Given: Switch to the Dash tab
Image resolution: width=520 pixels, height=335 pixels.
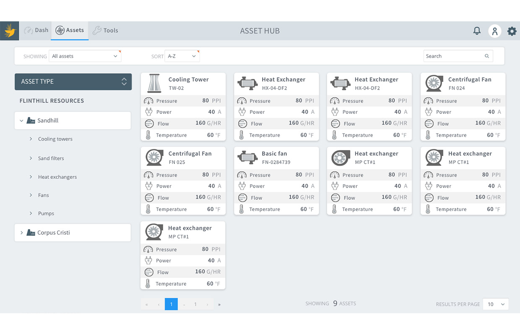Looking at the screenshot, I should click(36, 31).
